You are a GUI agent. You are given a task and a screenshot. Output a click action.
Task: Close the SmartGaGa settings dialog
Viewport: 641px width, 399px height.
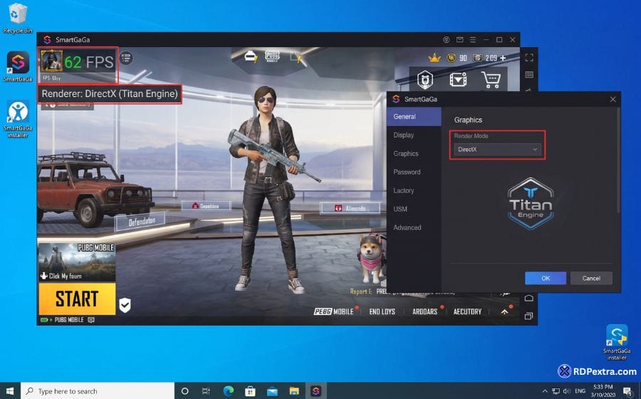pos(613,99)
